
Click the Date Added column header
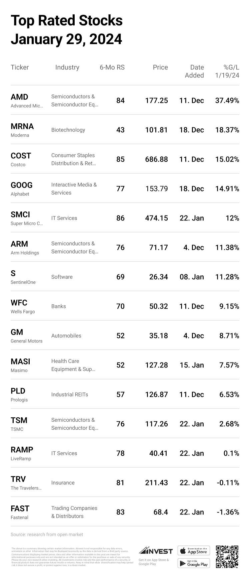click(x=194, y=71)
